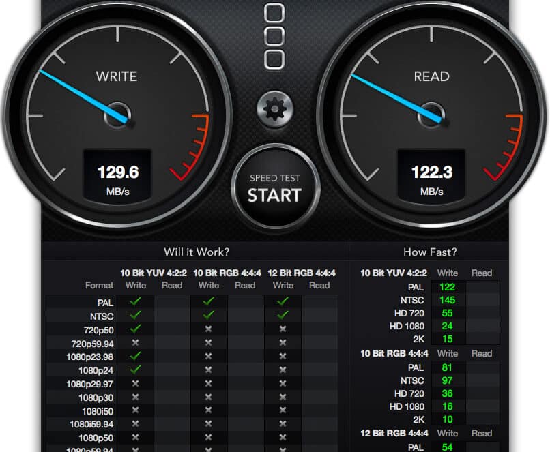Click 720p50 row checkmark under 10 Bit YUV Write
The image size is (550, 452).
click(135, 329)
